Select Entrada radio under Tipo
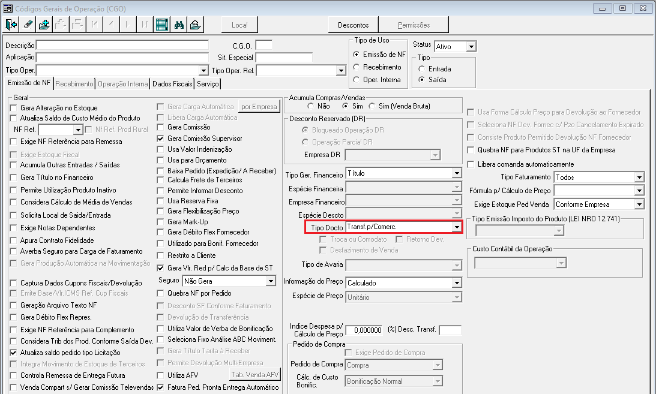 click(422, 69)
